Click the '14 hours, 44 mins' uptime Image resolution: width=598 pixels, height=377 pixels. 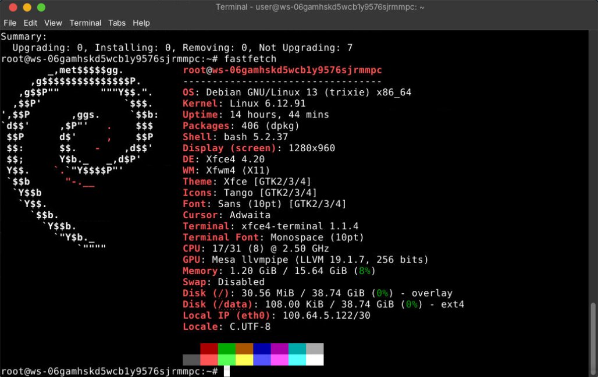pos(279,115)
